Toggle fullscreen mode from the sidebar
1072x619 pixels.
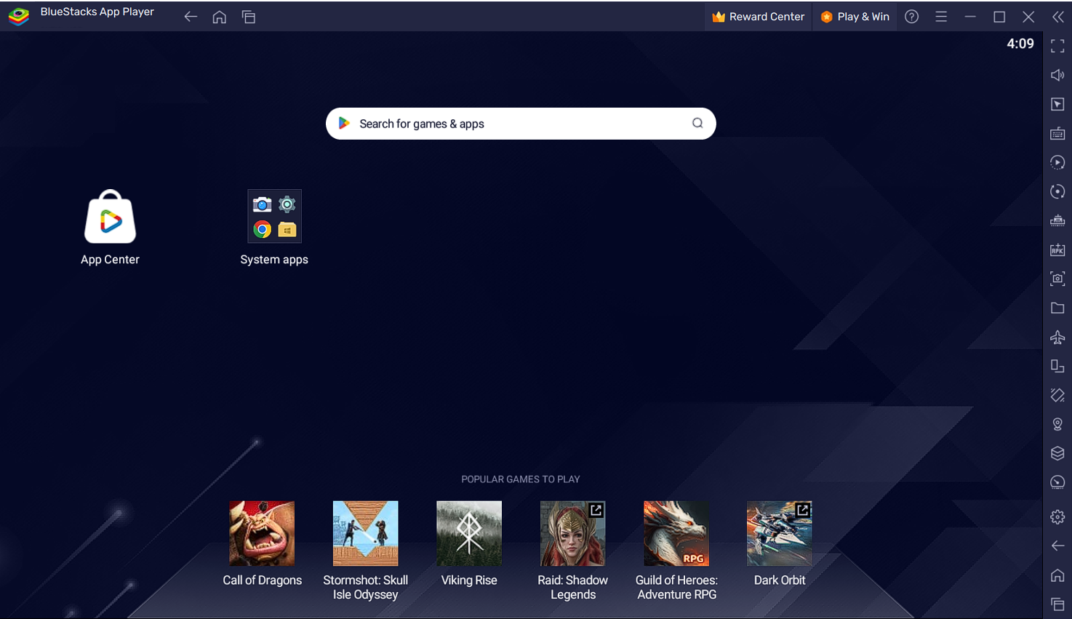1057,45
